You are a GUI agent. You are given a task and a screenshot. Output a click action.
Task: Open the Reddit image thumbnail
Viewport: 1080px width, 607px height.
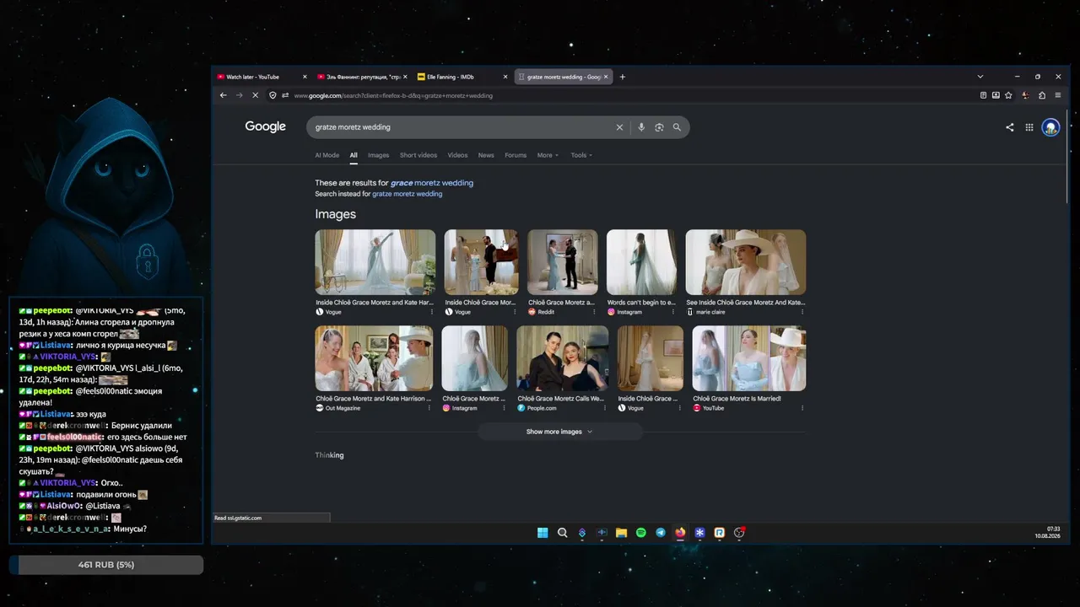[563, 262]
